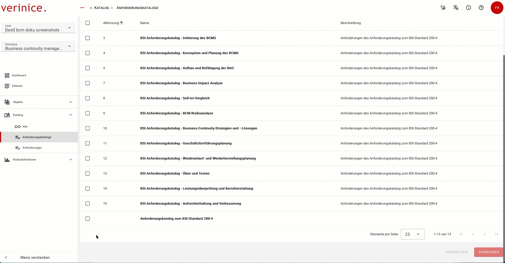Go to previous table page
Viewport: 505px width, 263px height.
(x=473, y=234)
